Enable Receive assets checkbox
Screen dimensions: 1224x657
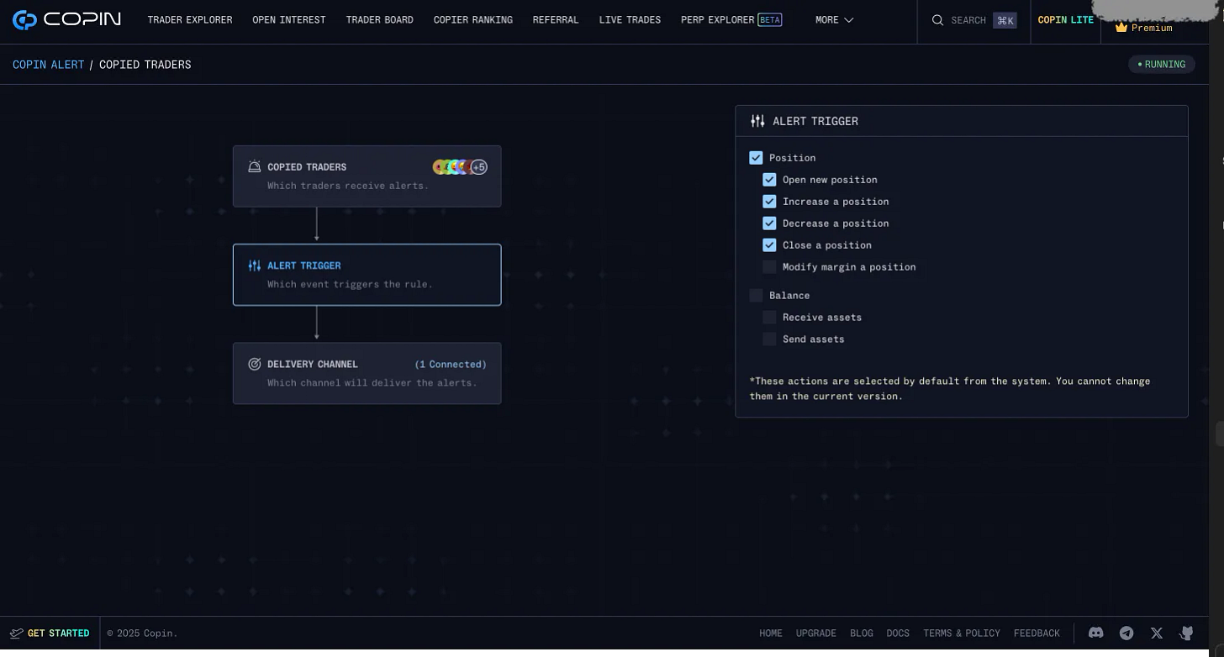(x=769, y=318)
